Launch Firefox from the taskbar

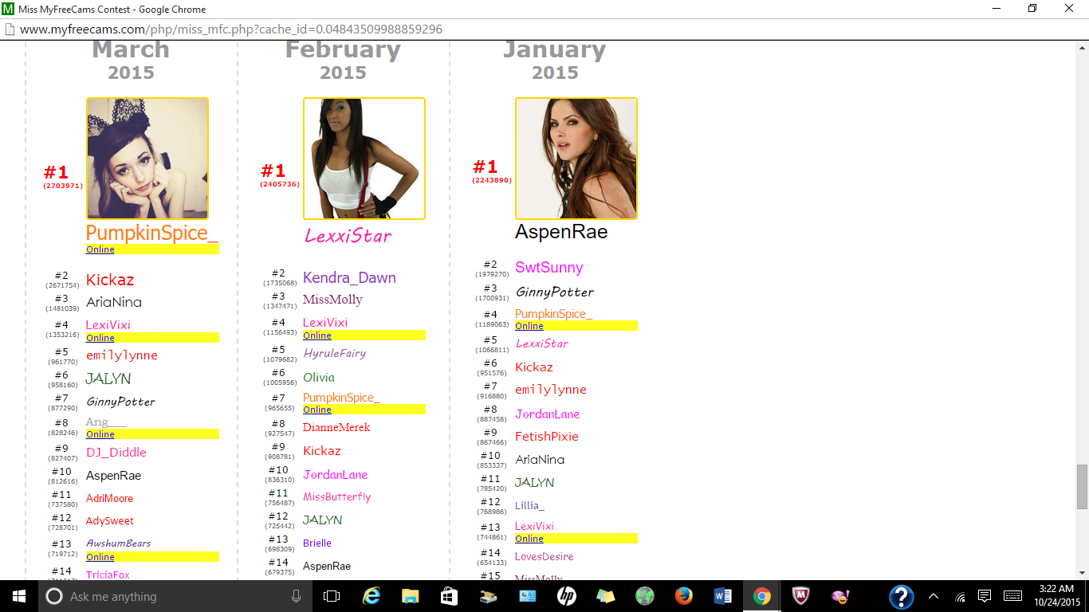[x=684, y=596]
